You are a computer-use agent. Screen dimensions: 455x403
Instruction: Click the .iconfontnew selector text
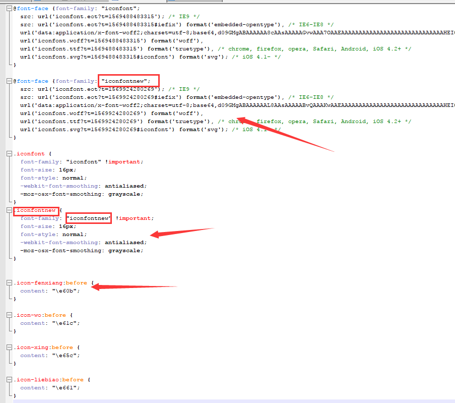[35, 210]
